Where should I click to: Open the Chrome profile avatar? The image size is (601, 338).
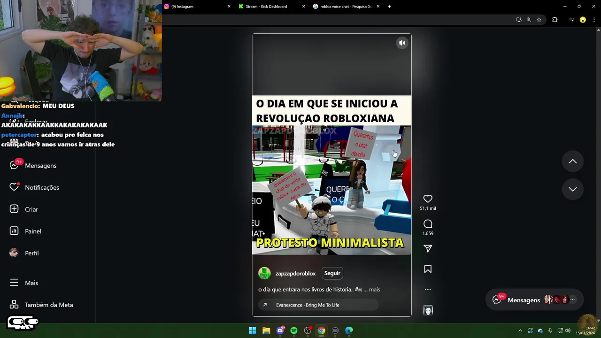583,20
